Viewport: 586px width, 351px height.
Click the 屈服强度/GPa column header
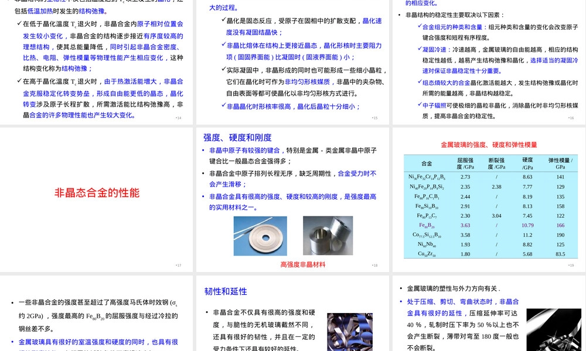click(465, 163)
